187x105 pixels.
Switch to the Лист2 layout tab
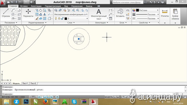pyautogui.click(x=33, y=83)
